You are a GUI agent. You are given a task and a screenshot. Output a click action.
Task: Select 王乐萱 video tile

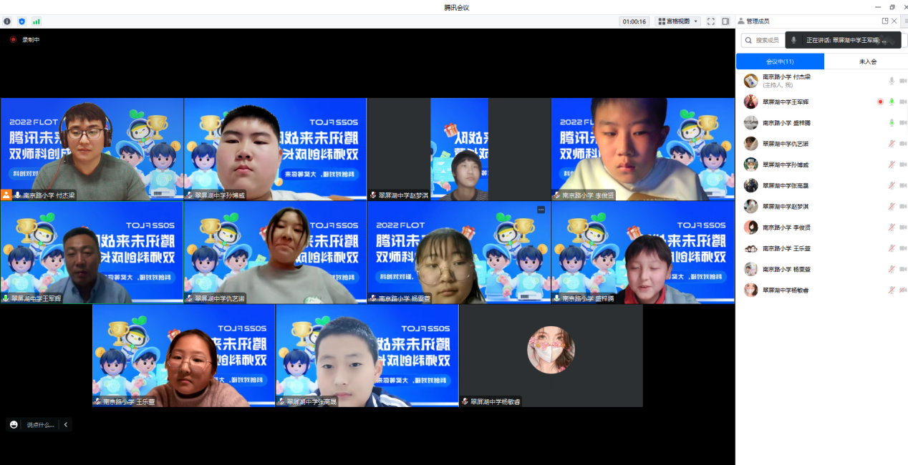tap(183, 356)
